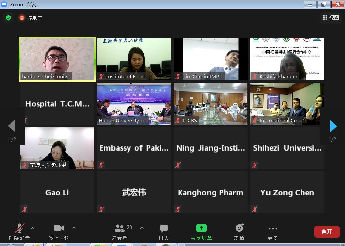345x246 pixels.
Task: Go to next participants page arrow
Action: click(333, 126)
